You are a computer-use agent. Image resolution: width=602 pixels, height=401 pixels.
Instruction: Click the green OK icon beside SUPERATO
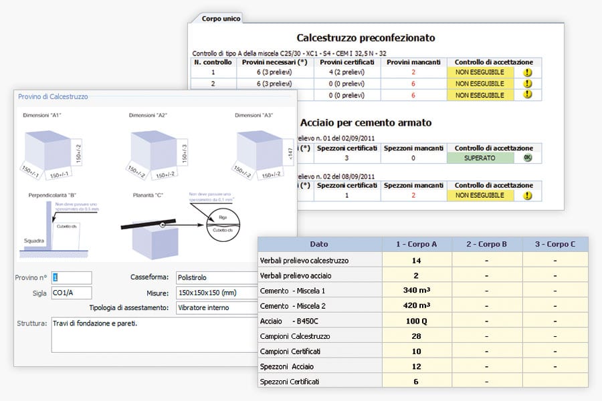point(527,158)
